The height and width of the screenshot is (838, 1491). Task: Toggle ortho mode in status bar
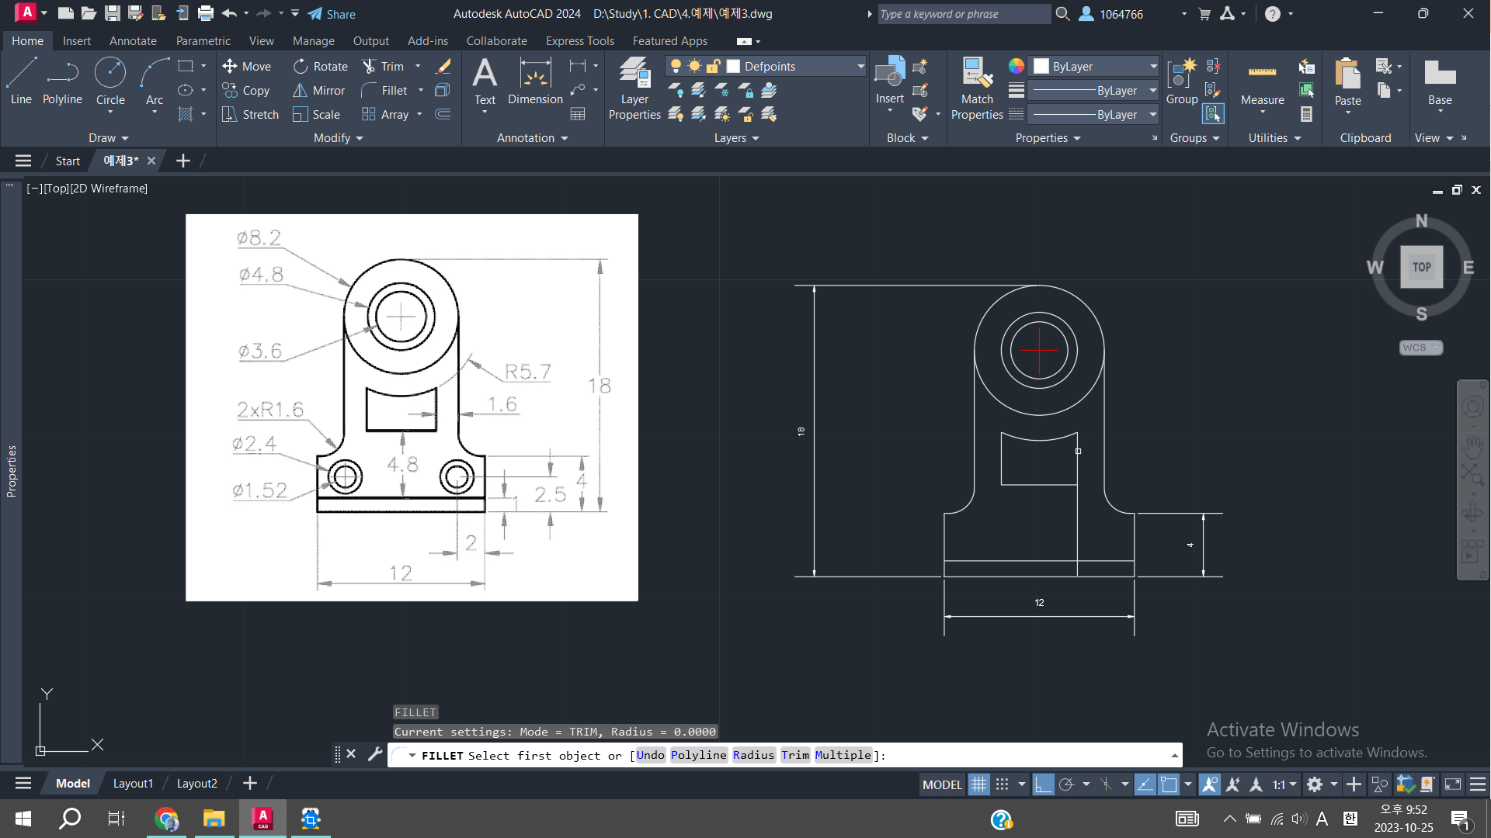click(x=1043, y=784)
